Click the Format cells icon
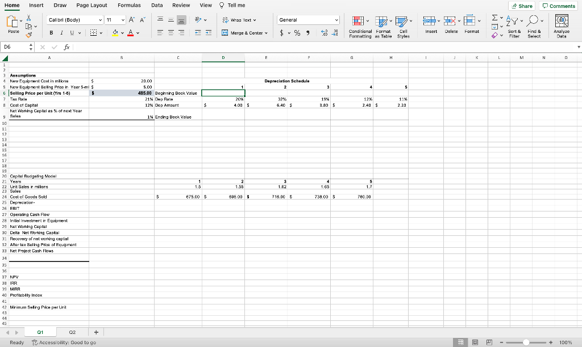The height and width of the screenshot is (347, 582). point(469,21)
